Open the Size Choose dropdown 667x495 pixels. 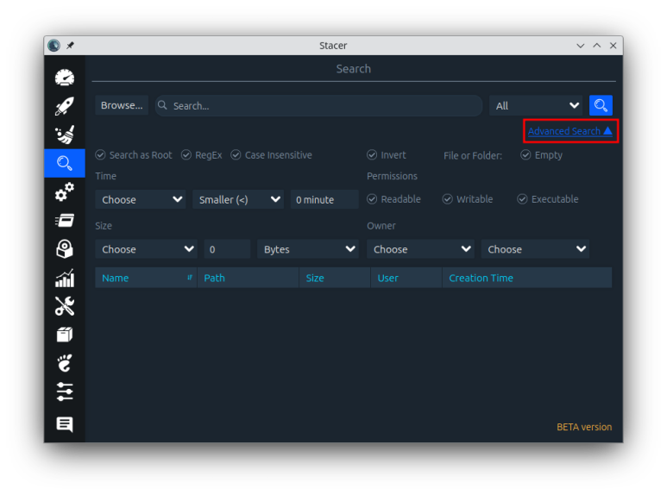click(146, 249)
